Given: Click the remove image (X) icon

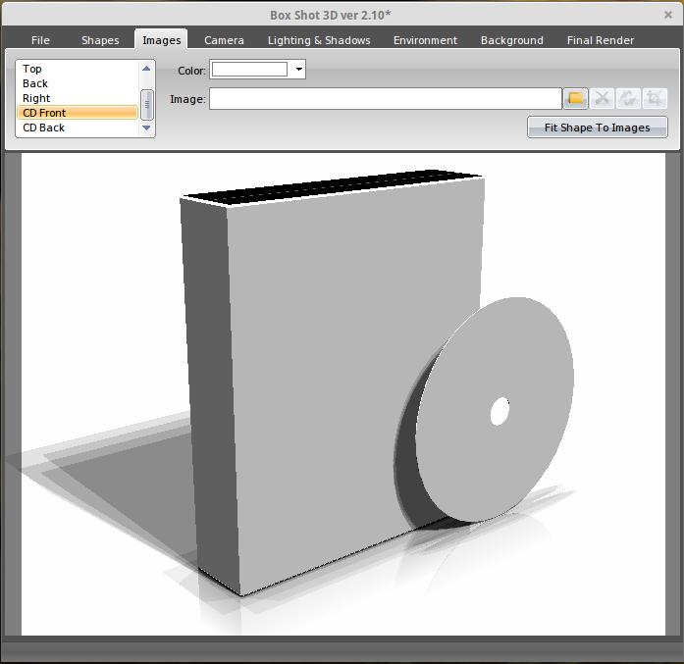Looking at the screenshot, I should pyautogui.click(x=602, y=98).
